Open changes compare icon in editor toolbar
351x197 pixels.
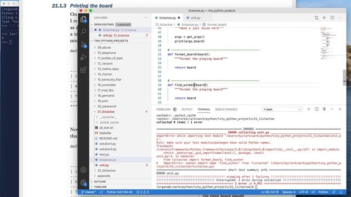tap(316, 18)
